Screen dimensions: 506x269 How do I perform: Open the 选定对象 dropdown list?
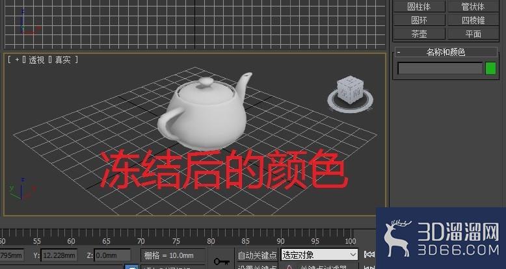(319, 255)
